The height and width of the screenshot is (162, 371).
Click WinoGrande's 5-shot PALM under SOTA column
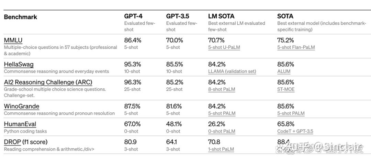click(291, 113)
